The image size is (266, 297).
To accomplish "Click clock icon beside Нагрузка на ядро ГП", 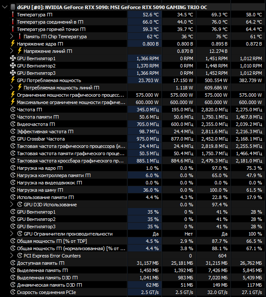I will pos(13,168).
